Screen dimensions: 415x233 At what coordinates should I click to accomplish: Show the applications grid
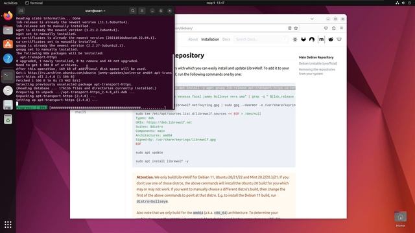(x=8, y=225)
